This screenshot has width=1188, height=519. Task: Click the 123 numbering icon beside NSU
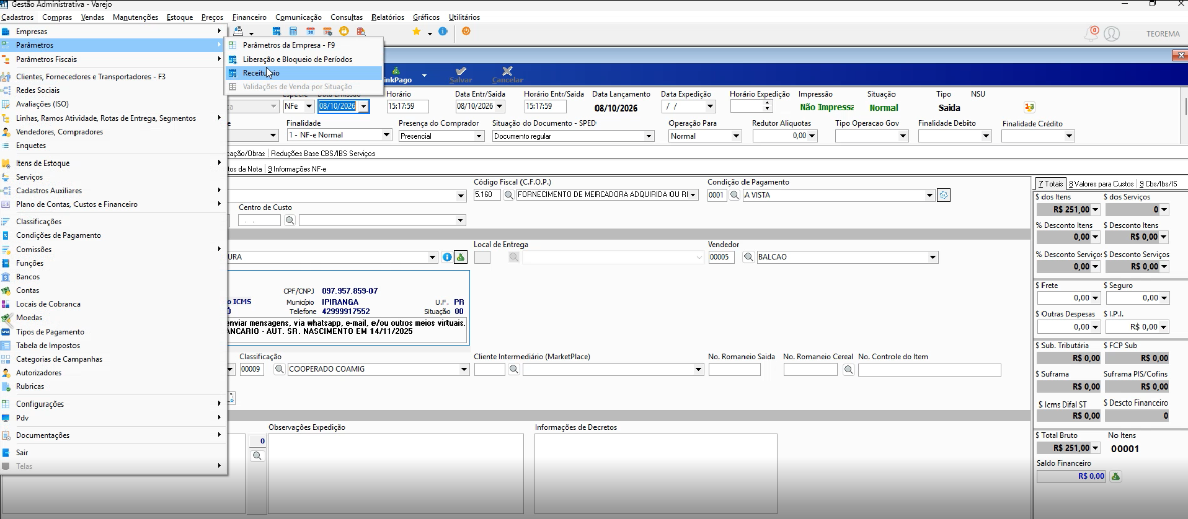click(1030, 108)
